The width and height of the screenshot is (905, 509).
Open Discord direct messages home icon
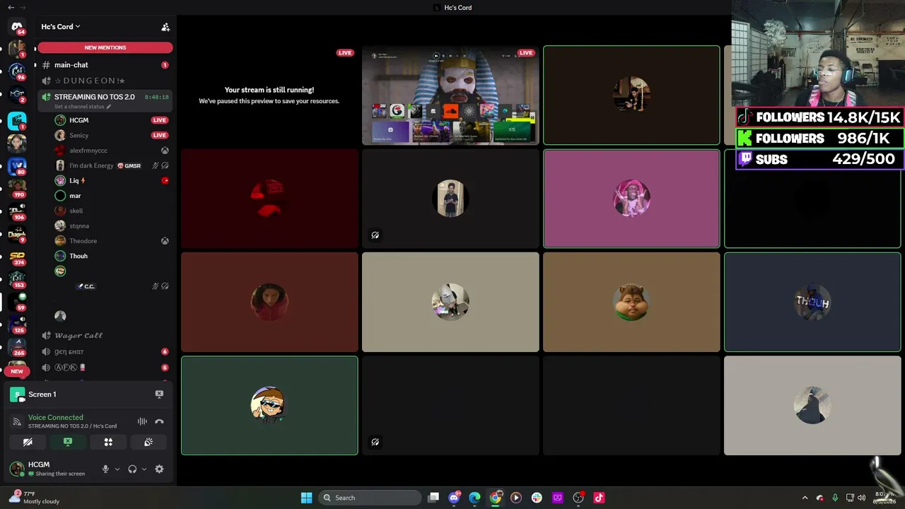(x=17, y=26)
